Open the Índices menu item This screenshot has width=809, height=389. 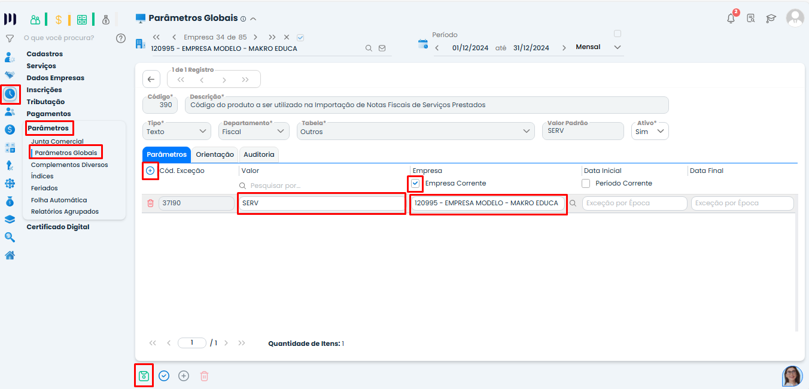tap(42, 176)
